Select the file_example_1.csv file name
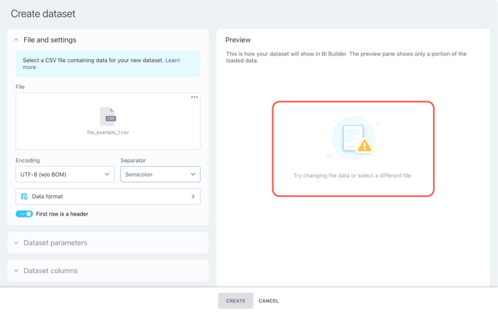Screen dimensions: 498x314 108,132
